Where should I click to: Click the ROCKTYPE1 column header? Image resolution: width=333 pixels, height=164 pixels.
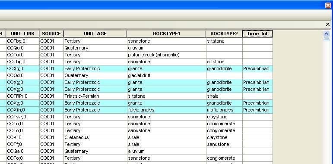[167, 34]
